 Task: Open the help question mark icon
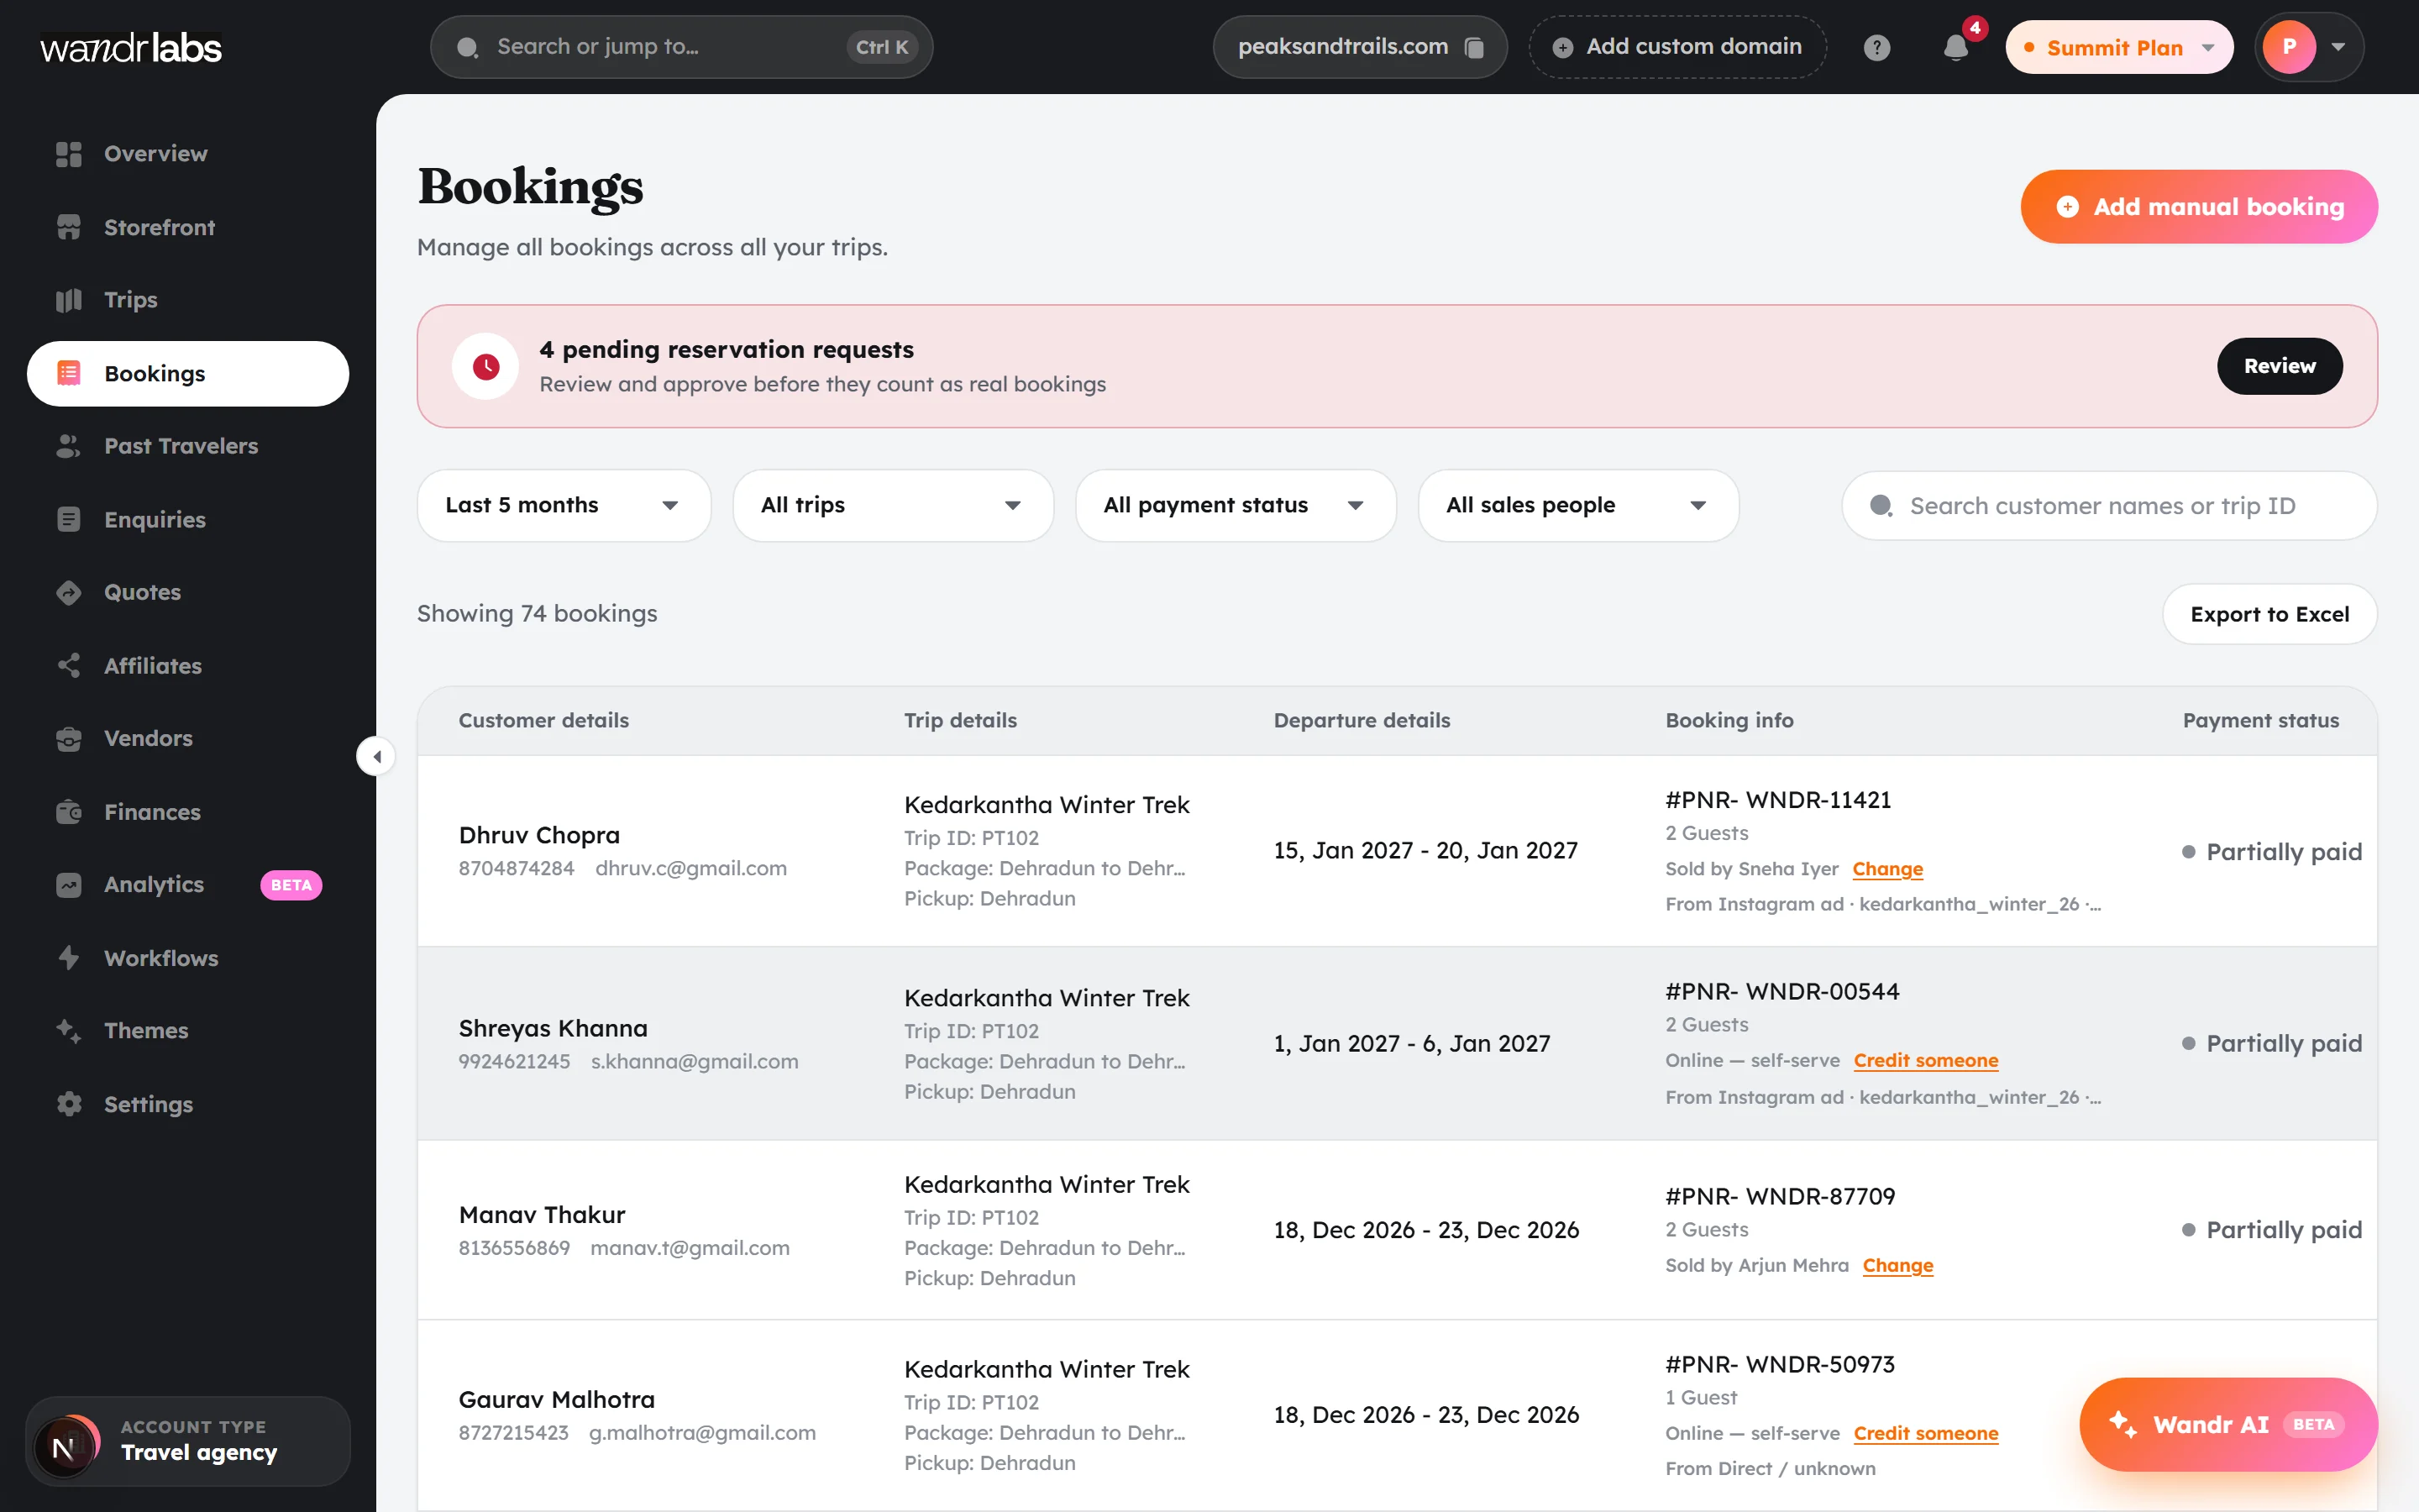pos(1876,47)
